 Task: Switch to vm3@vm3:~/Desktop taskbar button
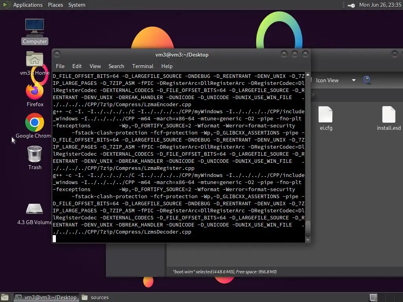(46, 297)
